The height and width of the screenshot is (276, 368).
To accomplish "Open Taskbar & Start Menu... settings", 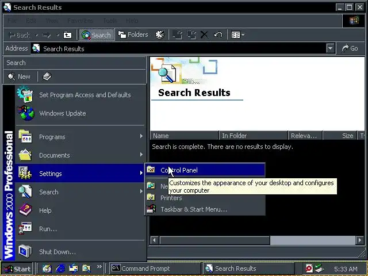I will click(x=205, y=209).
